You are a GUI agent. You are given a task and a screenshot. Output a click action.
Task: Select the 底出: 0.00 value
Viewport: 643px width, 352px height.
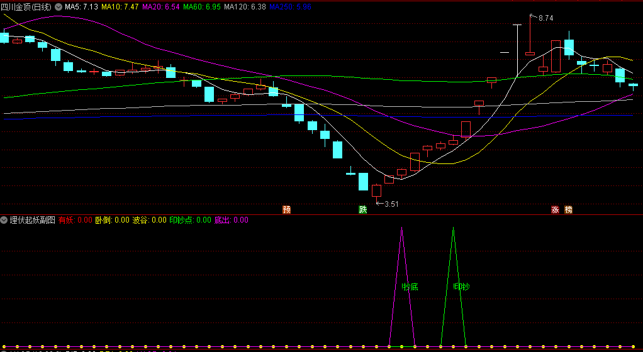click(232, 220)
